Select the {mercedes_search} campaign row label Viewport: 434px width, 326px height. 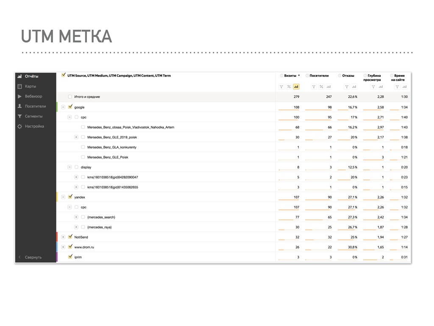(x=101, y=217)
